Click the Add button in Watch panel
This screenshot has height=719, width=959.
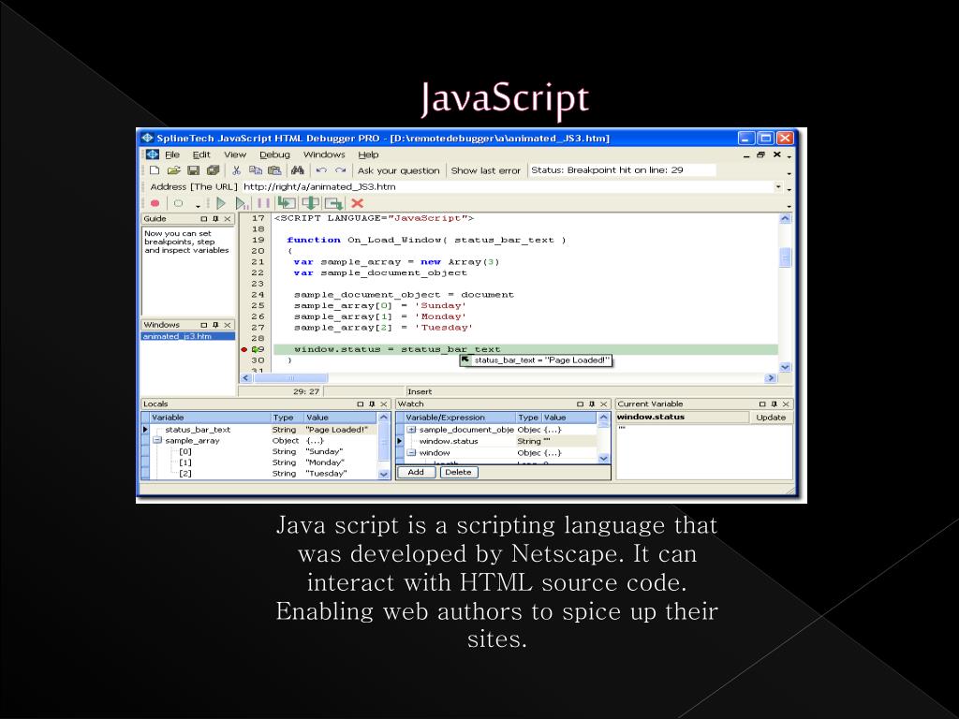click(416, 472)
